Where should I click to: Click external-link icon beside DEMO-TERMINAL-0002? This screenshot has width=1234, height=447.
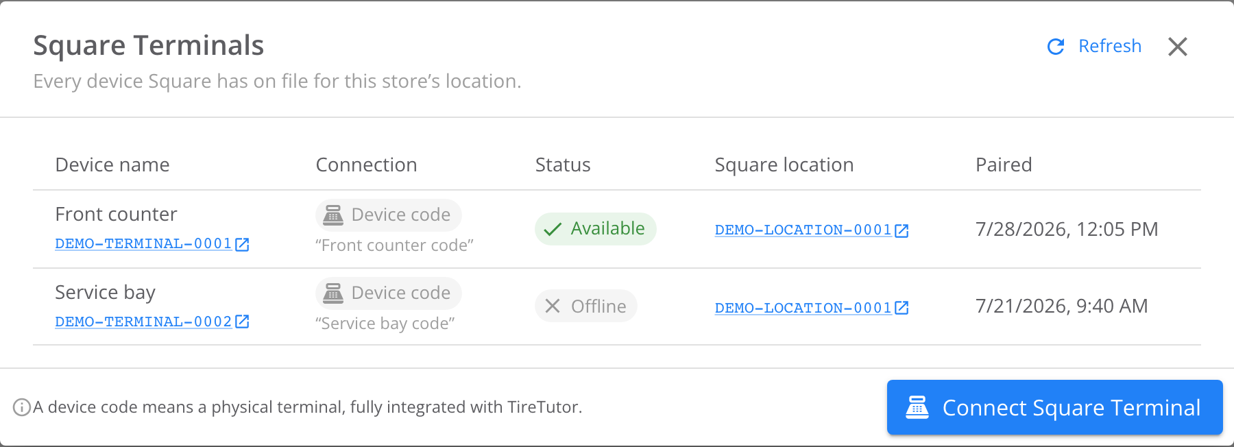[242, 322]
